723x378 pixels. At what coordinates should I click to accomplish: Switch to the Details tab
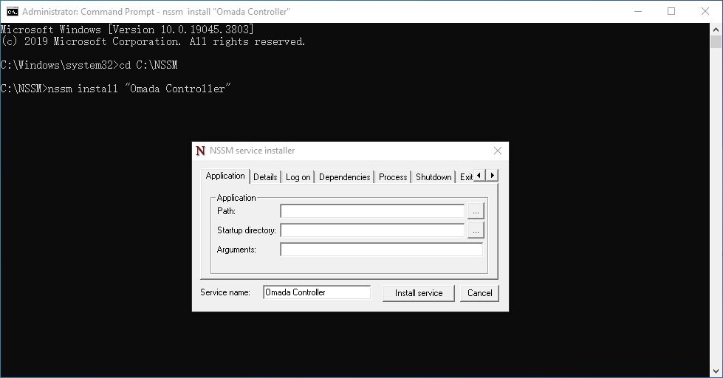click(x=265, y=177)
